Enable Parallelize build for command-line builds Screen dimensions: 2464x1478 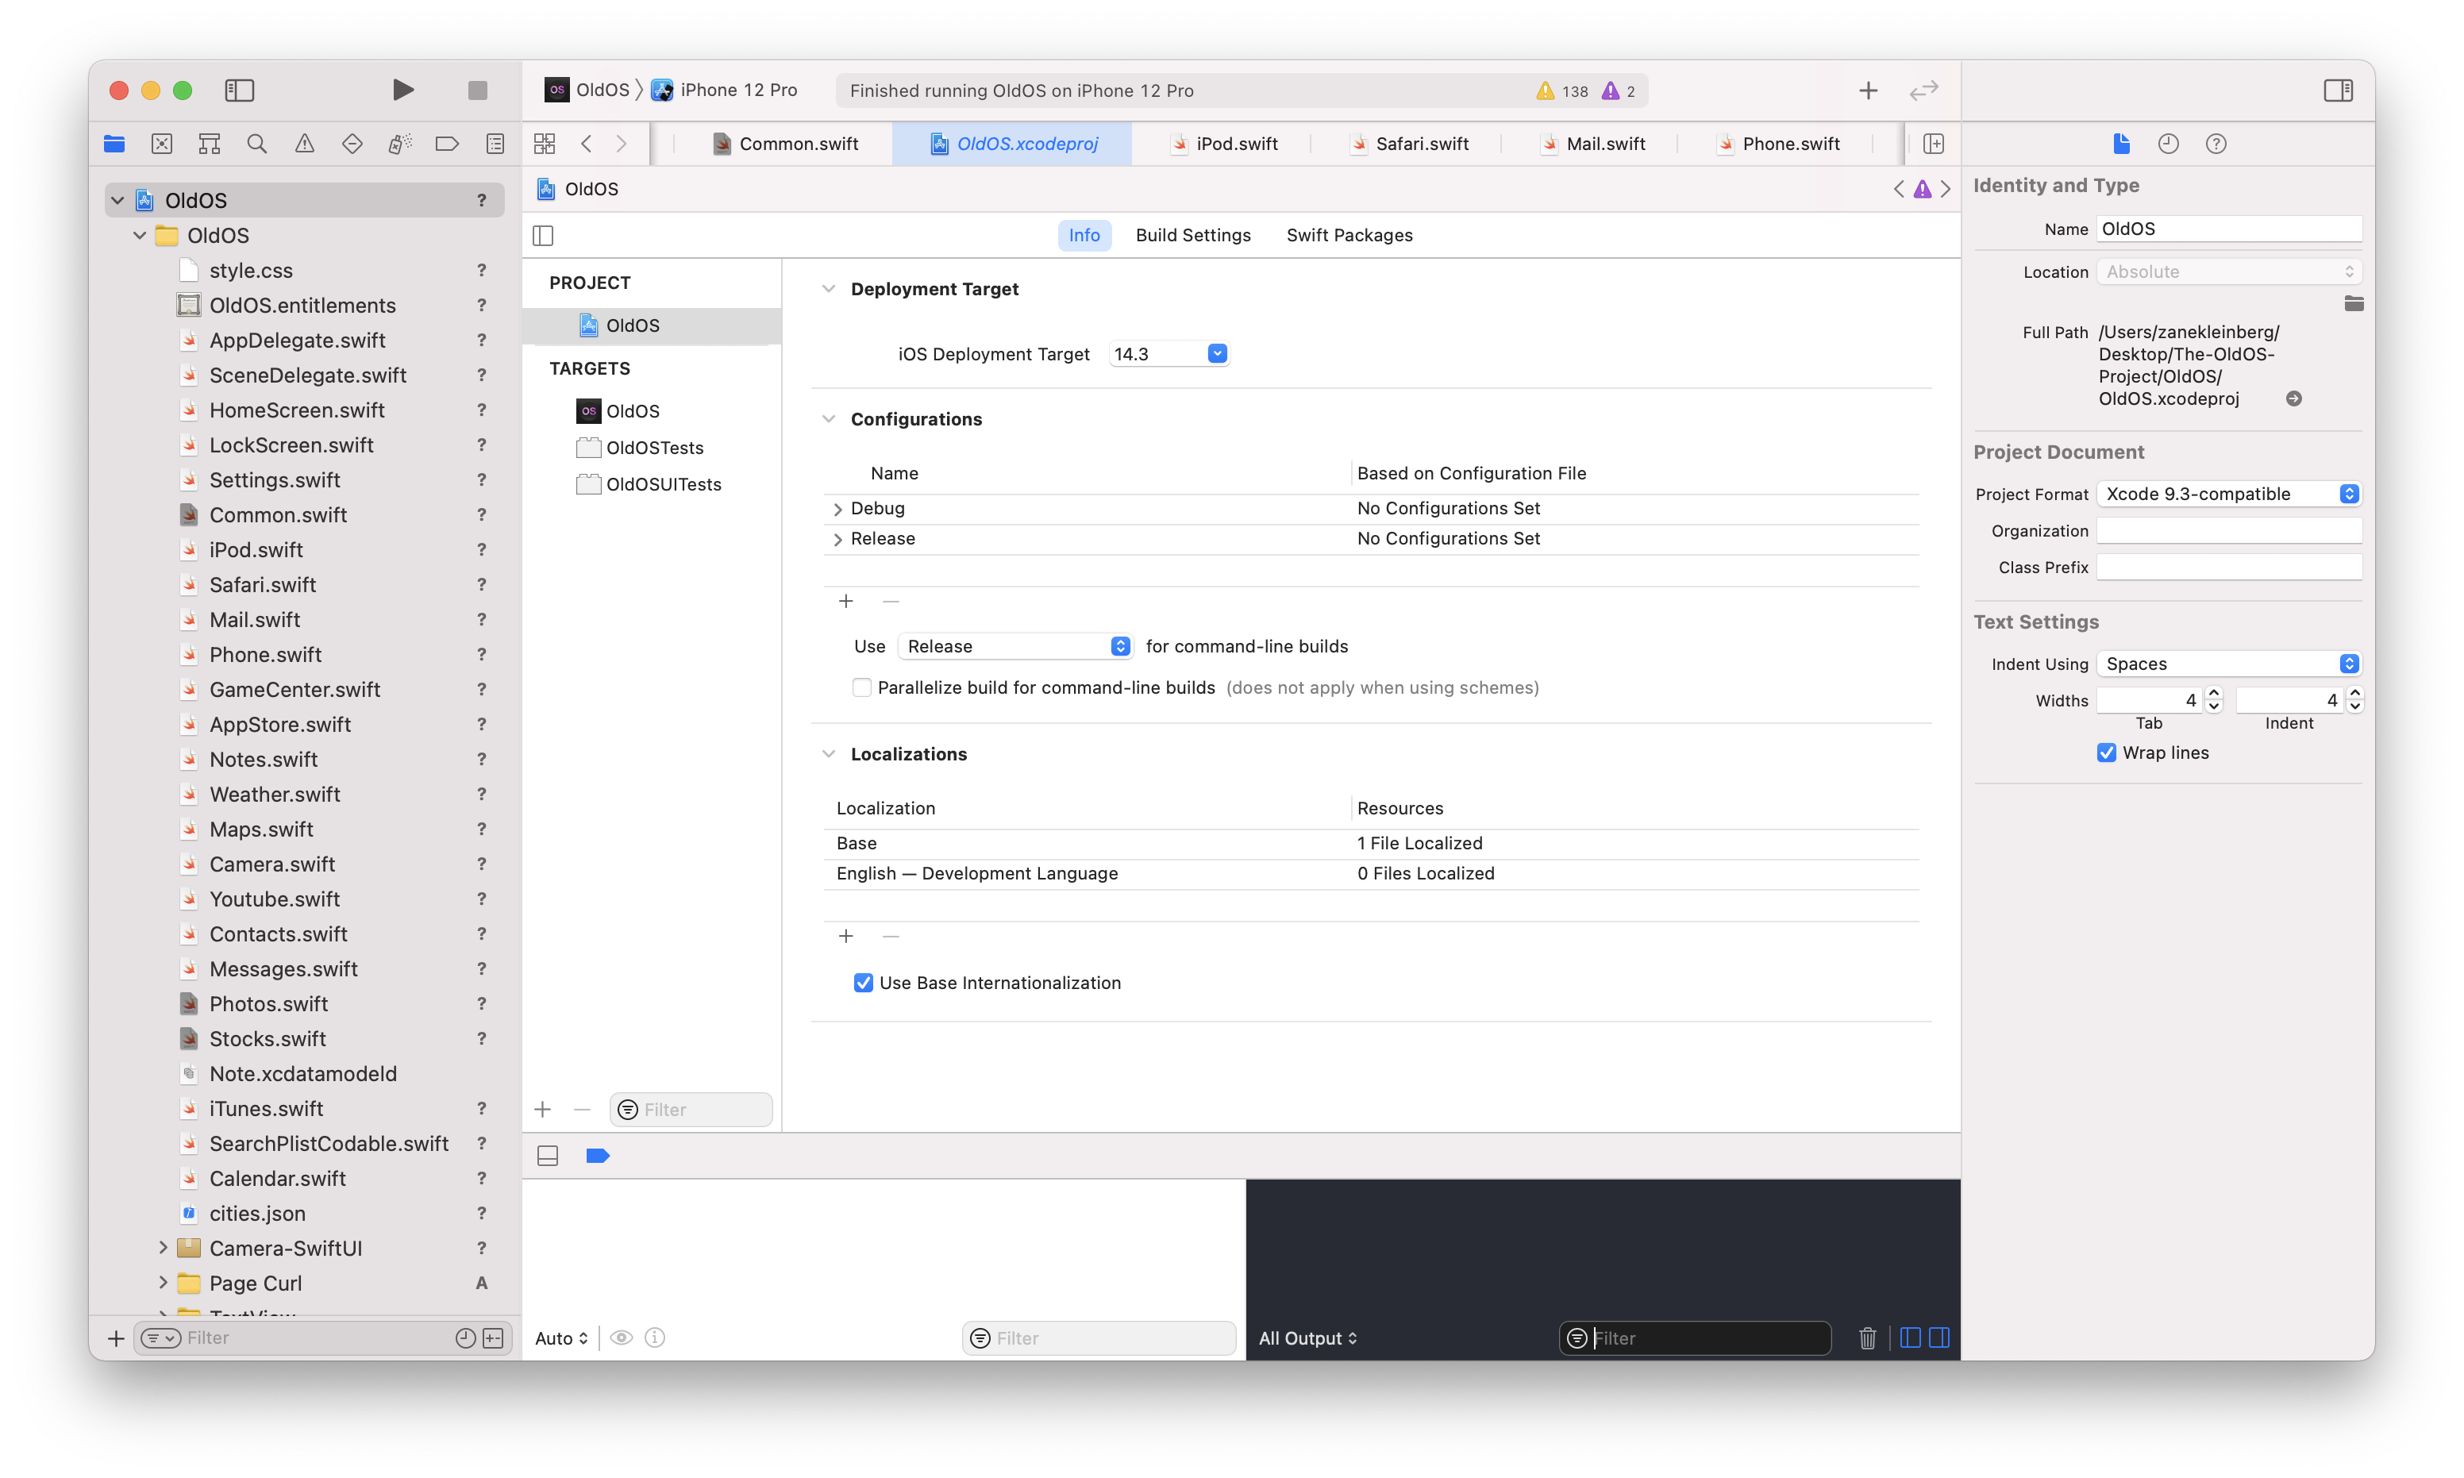(861, 687)
